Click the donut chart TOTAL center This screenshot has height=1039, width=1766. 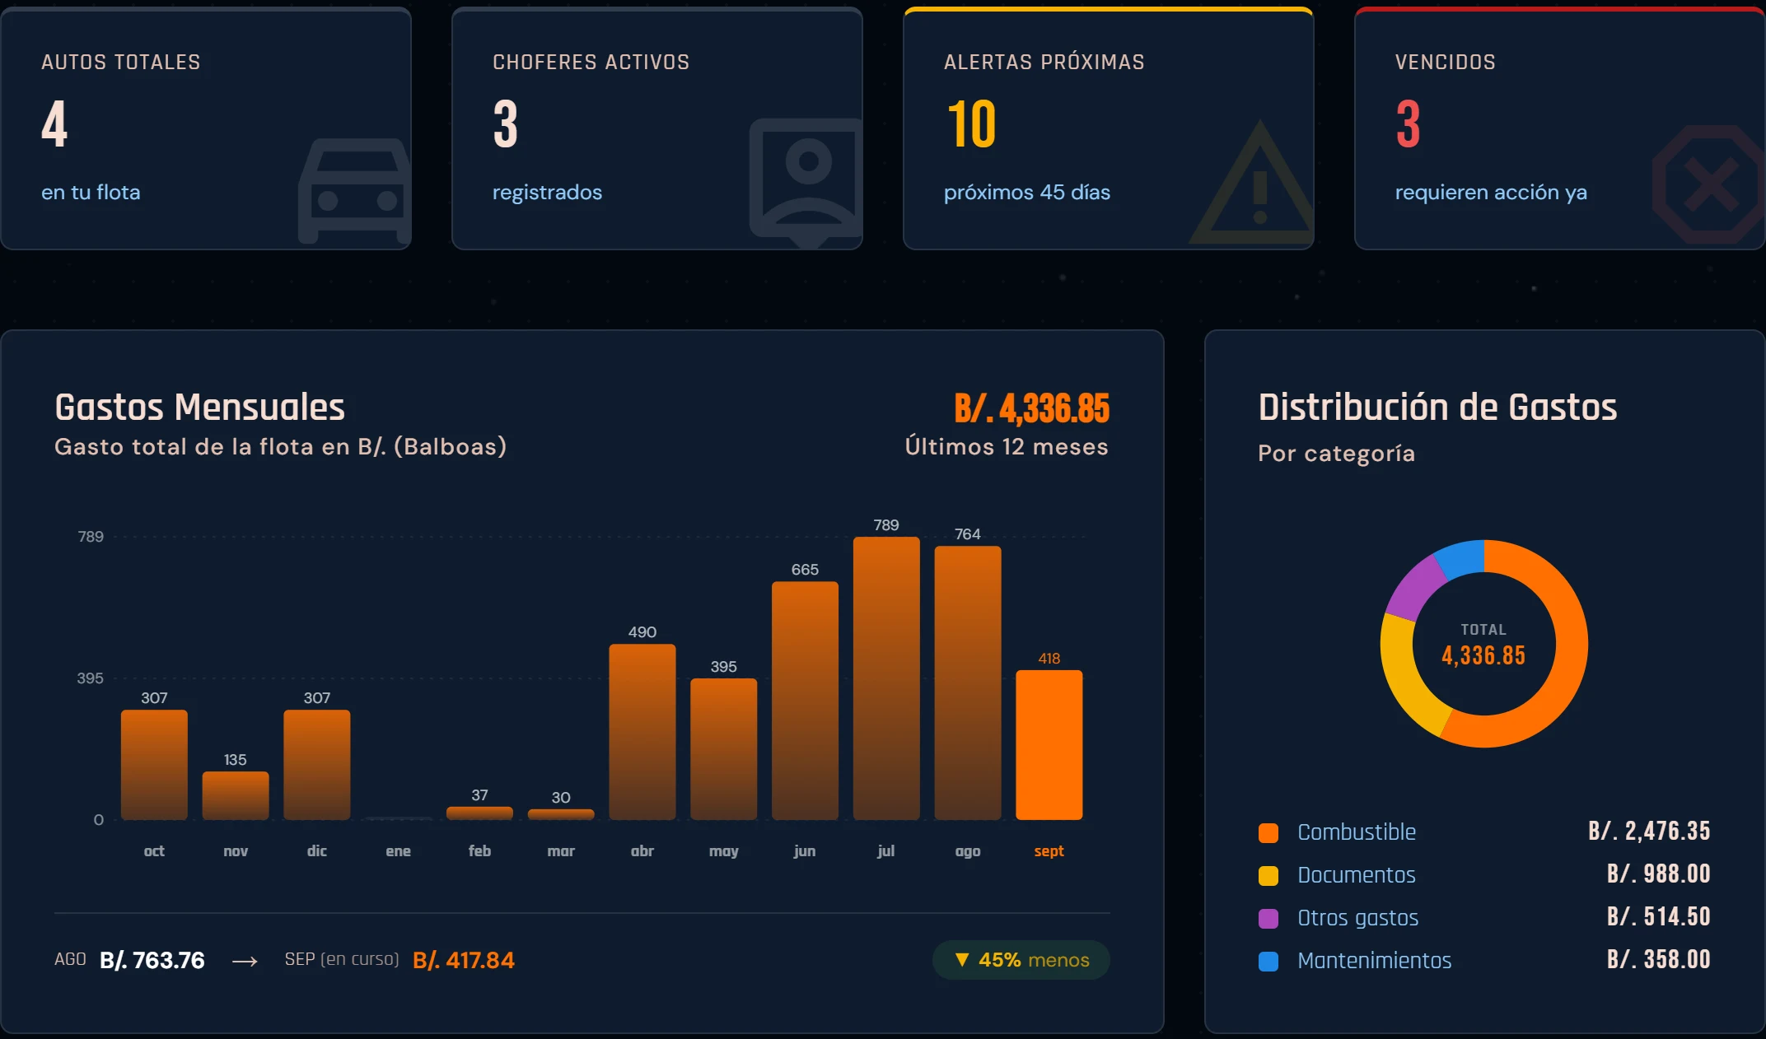(x=1483, y=645)
